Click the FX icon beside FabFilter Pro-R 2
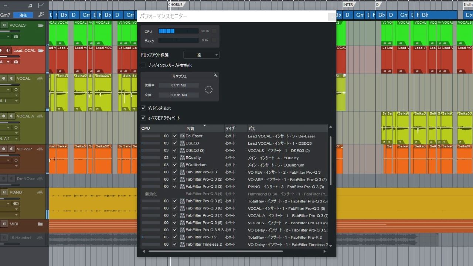Screen dimensions: 473x266 [182, 237]
